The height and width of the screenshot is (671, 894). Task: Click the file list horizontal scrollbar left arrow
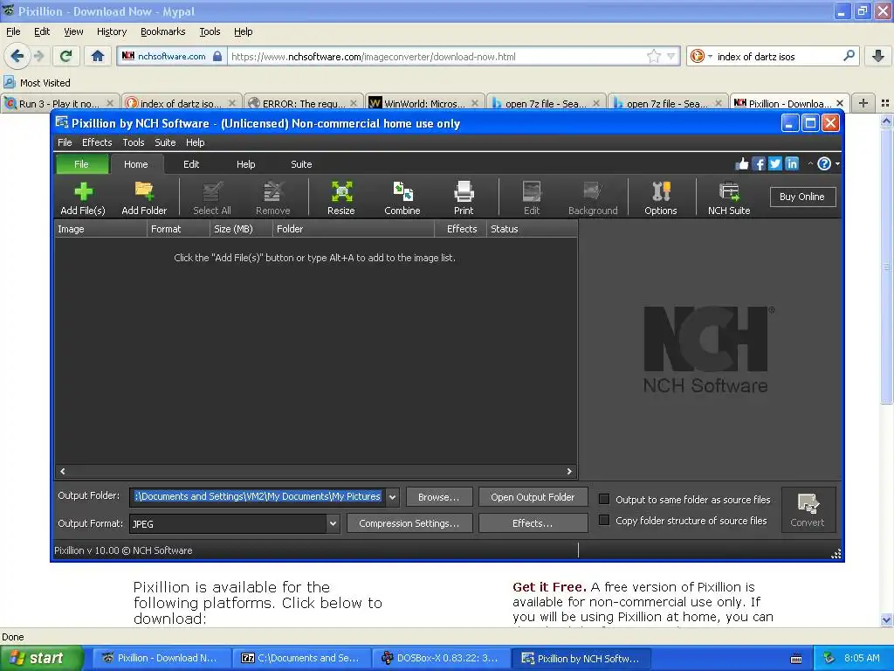63,471
